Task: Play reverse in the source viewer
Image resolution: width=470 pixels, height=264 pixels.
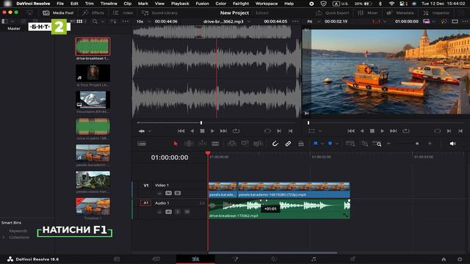Action: point(192,131)
